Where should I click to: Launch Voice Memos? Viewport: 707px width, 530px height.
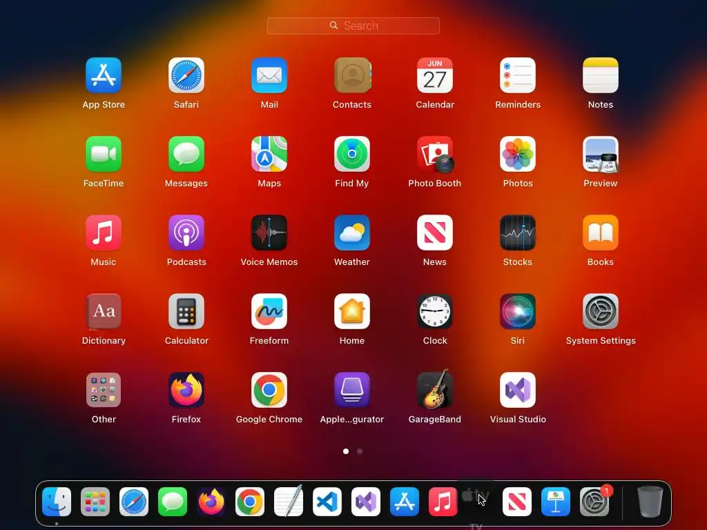pos(269,233)
